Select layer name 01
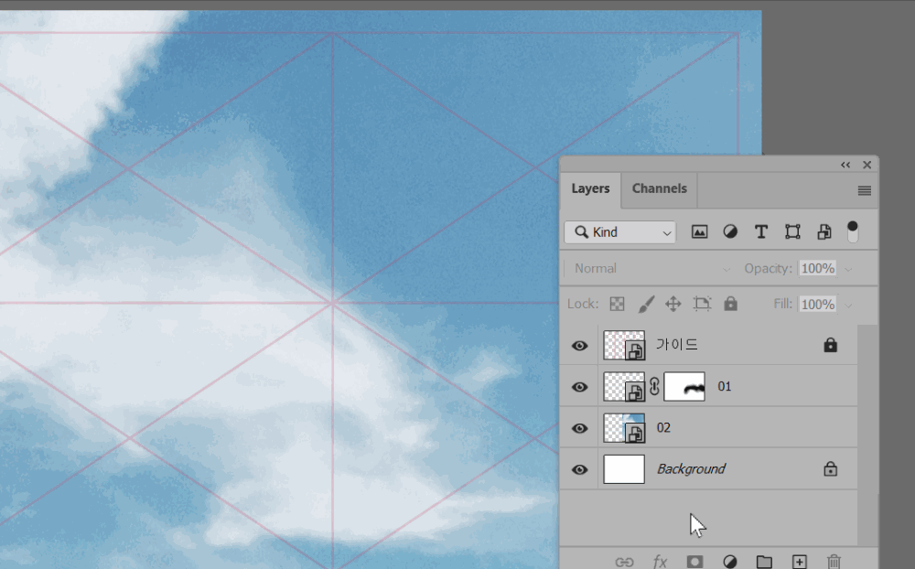 point(724,386)
